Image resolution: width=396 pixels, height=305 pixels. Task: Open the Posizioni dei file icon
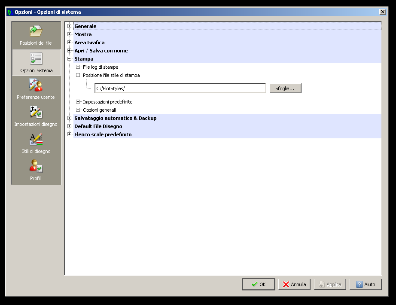coord(36,31)
